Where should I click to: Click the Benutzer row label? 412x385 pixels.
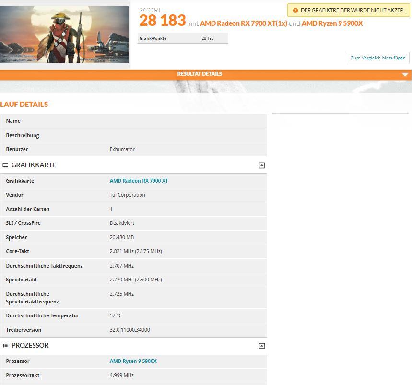(17, 149)
